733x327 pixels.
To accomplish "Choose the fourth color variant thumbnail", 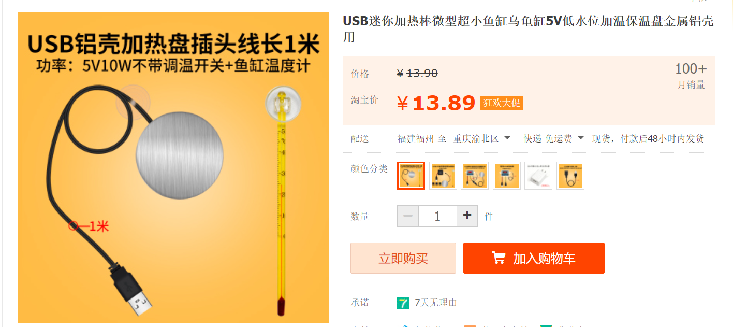I will (x=507, y=176).
